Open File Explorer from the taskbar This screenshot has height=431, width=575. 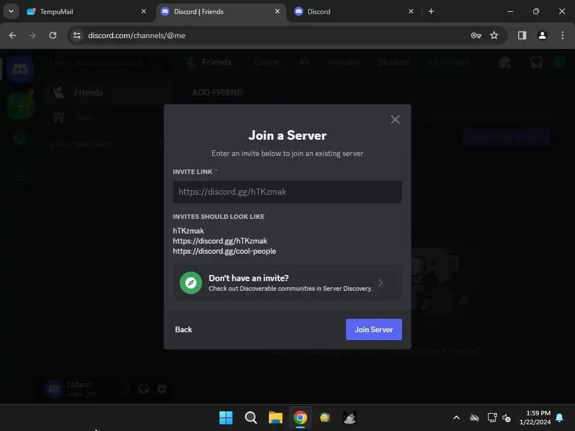[x=275, y=418]
